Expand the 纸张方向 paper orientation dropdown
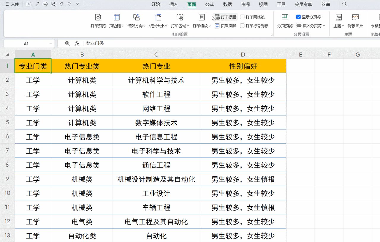Viewport: 380px width, 242px height. pyautogui.click(x=136, y=20)
